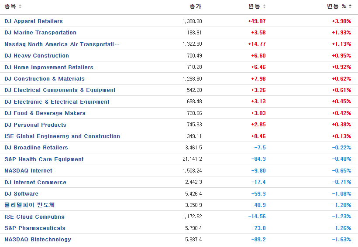This screenshot has width=358, height=247.
Task: Open DJ Broadline Retailers link
Action: click(x=36, y=148)
